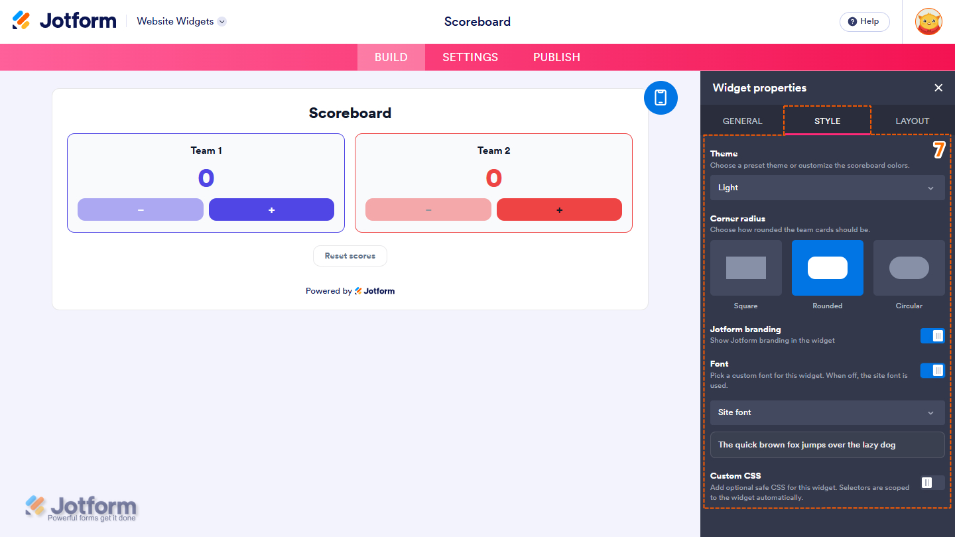This screenshot has height=537, width=955.
Task: Decrease Team 1 score with minus button
Action: (141, 209)
